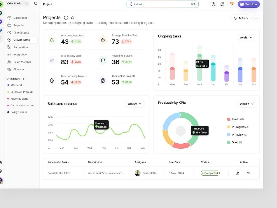Click the Stuck red legend swatch
Screen dimensions: 277x208
229,119
